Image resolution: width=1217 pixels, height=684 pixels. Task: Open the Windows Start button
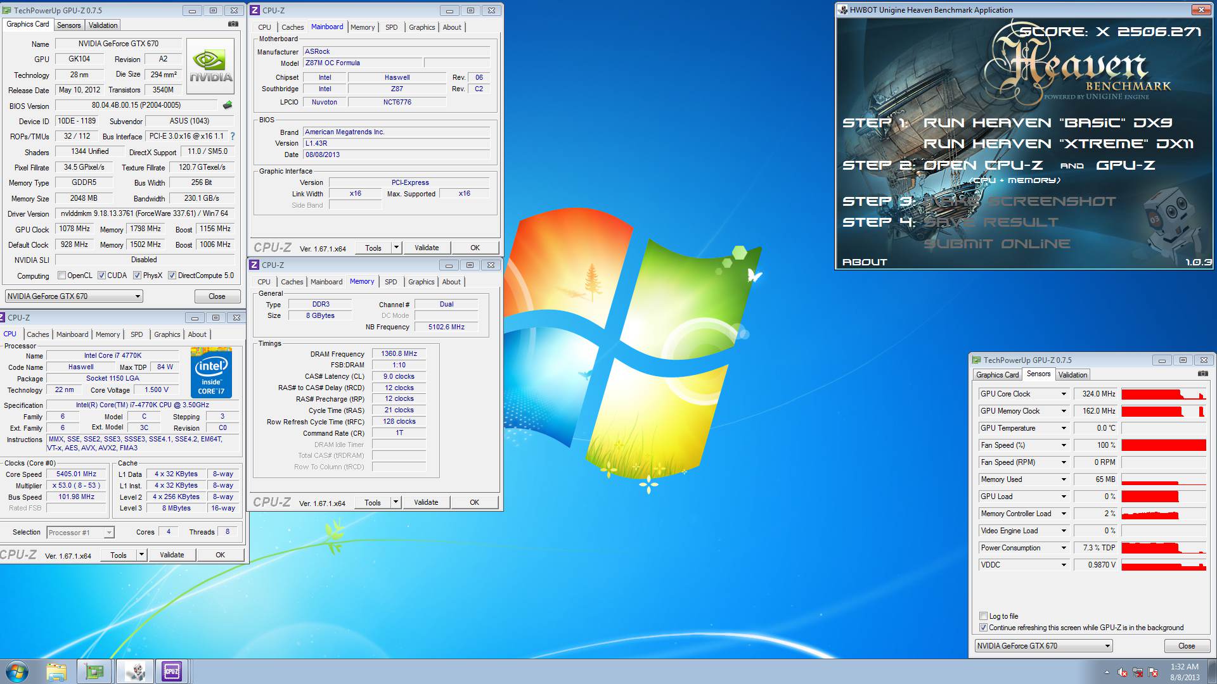coord(17,671)
